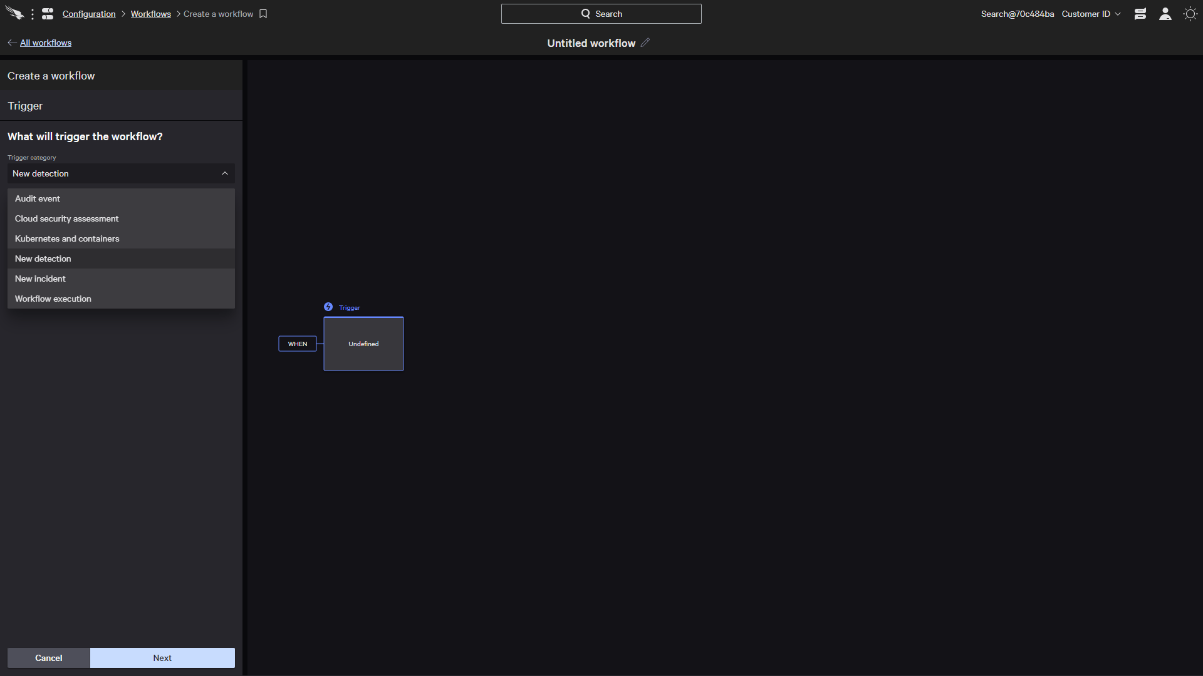The height and width of the screenshot is (676, 1203).
Task: Select the Undefined trigger node
Action: pos(363,344)
